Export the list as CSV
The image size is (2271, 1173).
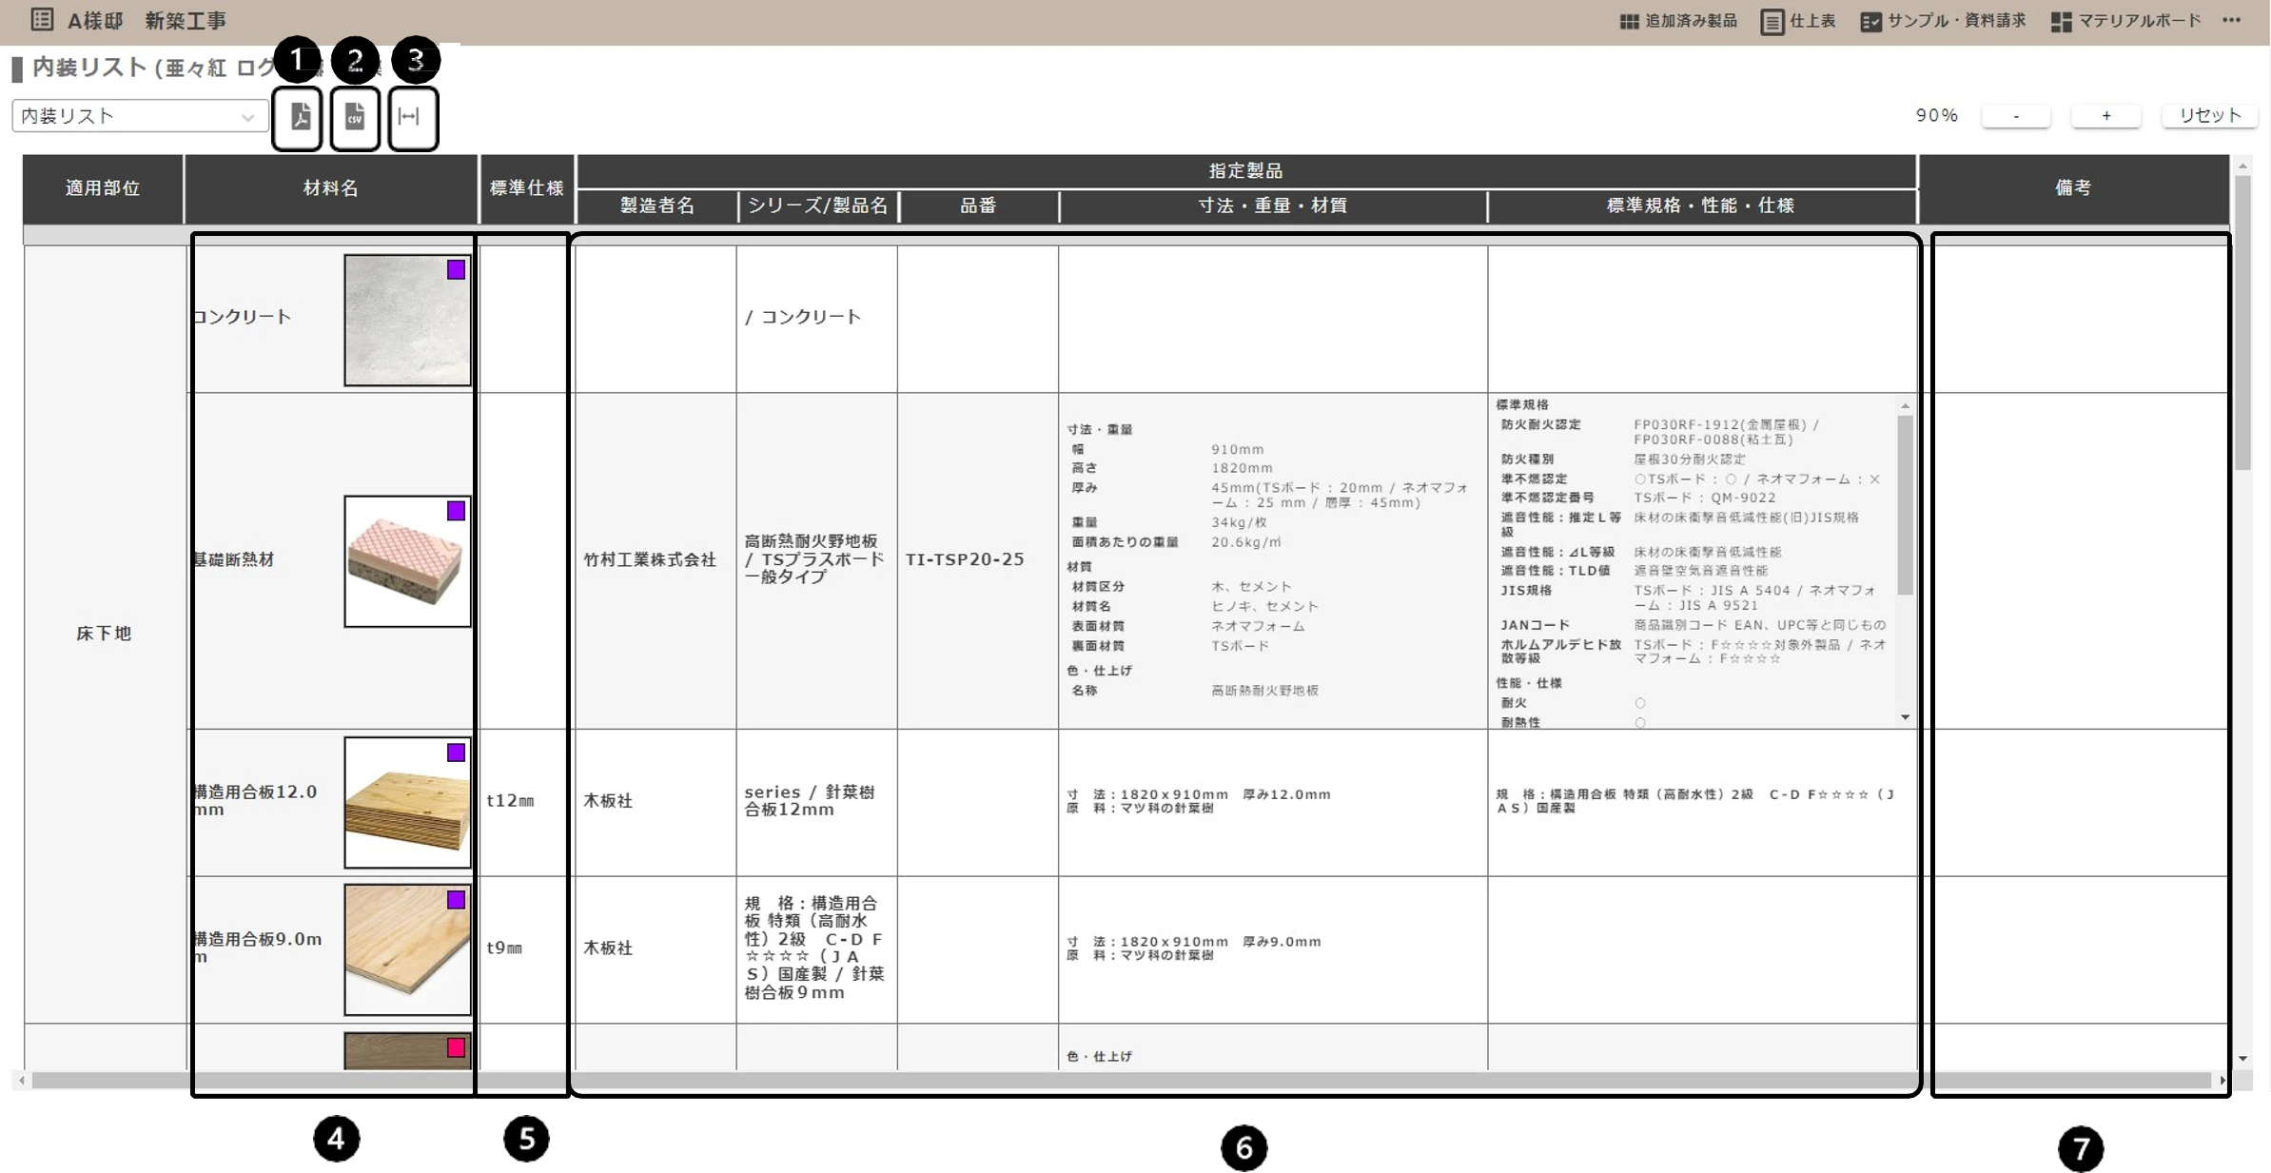(x=355, y=117)
